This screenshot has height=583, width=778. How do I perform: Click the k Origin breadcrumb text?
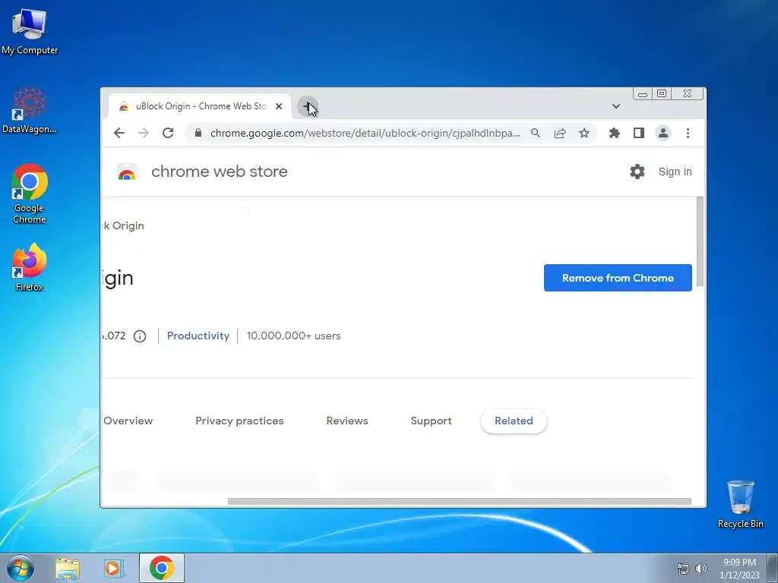[x=123, y=225]
